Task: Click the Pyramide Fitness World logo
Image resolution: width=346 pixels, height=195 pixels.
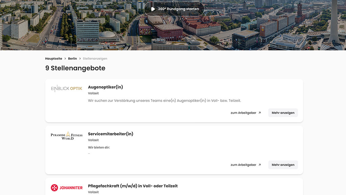Action: coord(67,136)
